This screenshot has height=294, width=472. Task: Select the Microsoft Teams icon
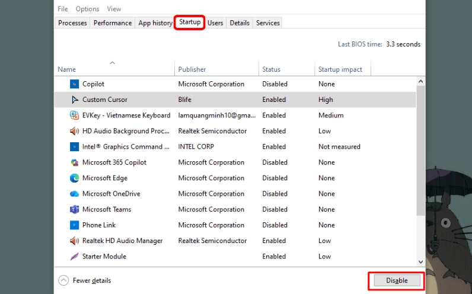point(75,209)
